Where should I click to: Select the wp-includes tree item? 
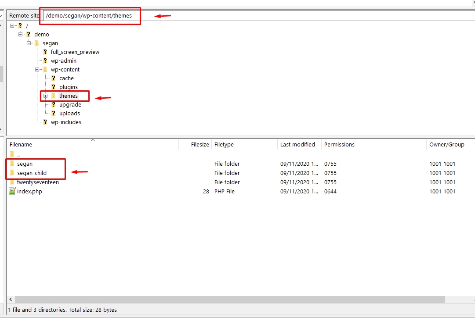point(66,122)
